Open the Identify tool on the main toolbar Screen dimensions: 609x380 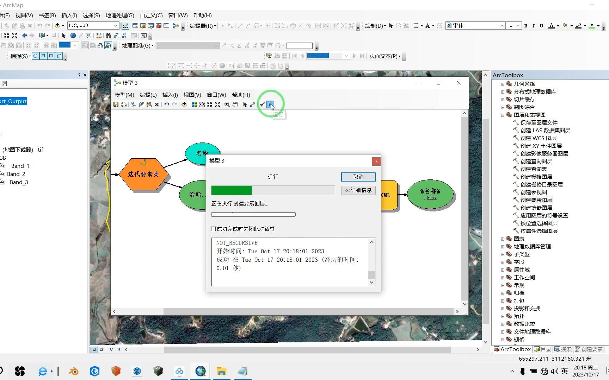[x=73, y=36]
